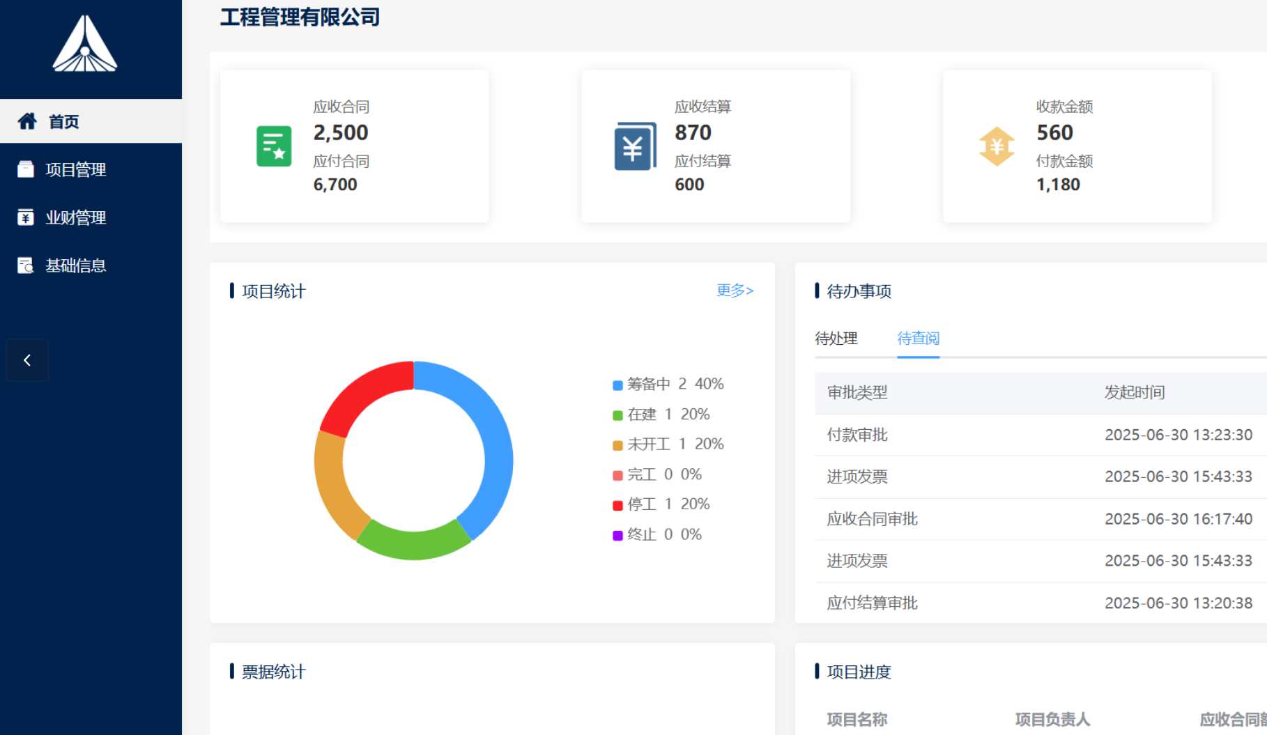The height and width of the screenshot is (735, 1267).
Task: Click the company logo in sidebar
Action: coord(85,44)
